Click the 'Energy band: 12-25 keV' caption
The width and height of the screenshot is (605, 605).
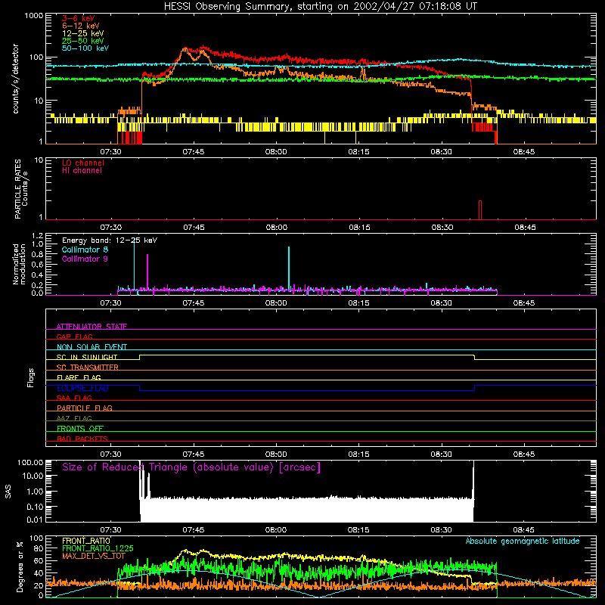[110, 240]
